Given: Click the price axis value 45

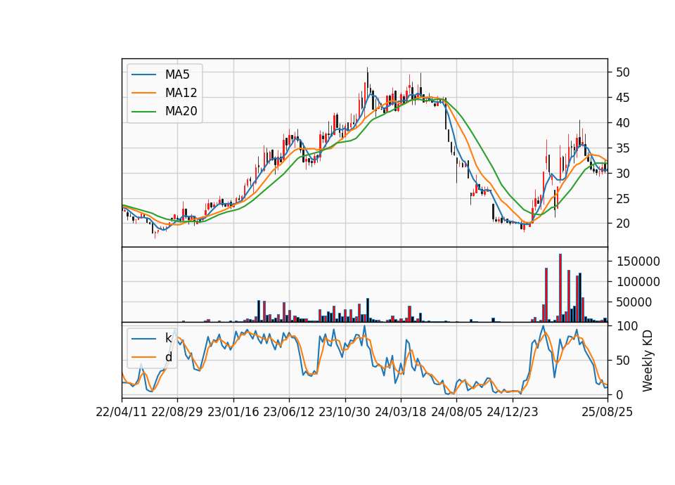Looking at the screenshot, I should coord(623,98).
